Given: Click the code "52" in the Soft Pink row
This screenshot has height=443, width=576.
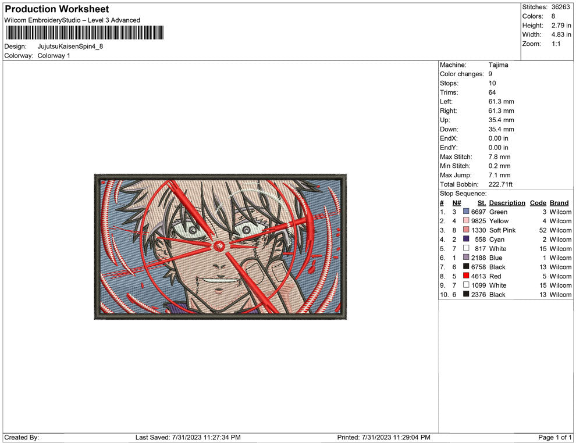Looking at the screenshot, I should point(543,230).
